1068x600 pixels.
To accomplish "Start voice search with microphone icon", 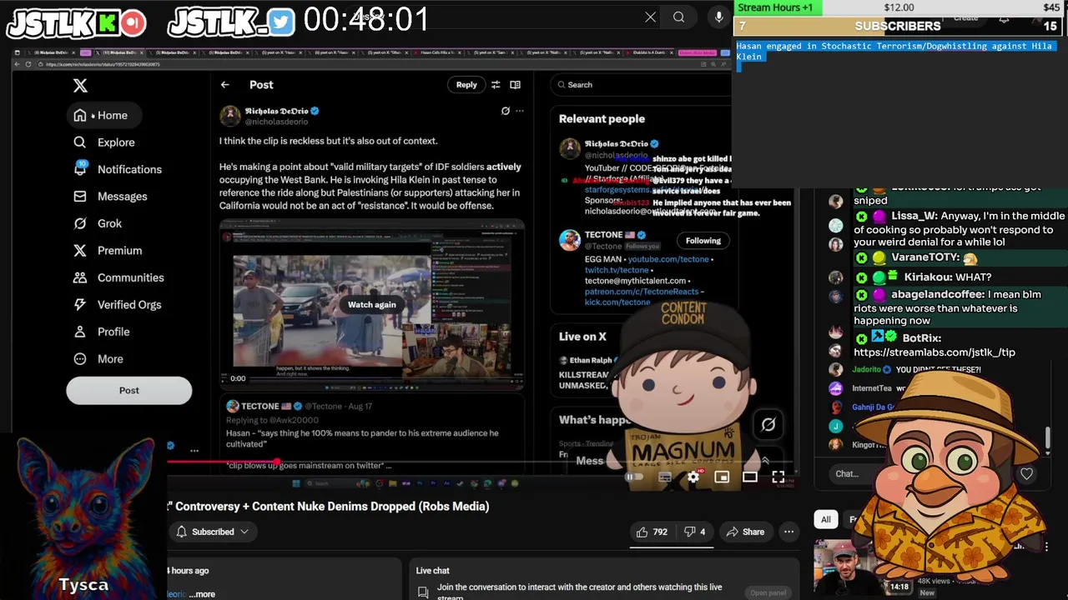I will (718, 17).
